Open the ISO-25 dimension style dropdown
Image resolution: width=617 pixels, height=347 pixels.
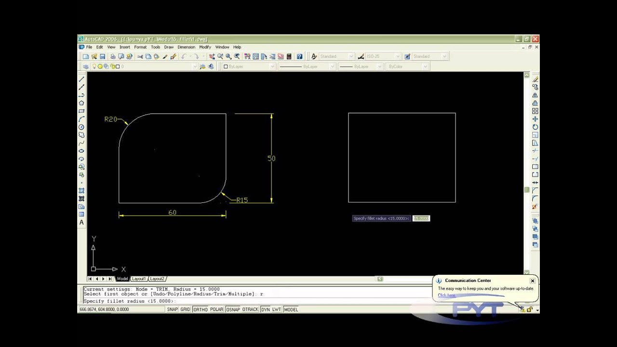(383, 56)
